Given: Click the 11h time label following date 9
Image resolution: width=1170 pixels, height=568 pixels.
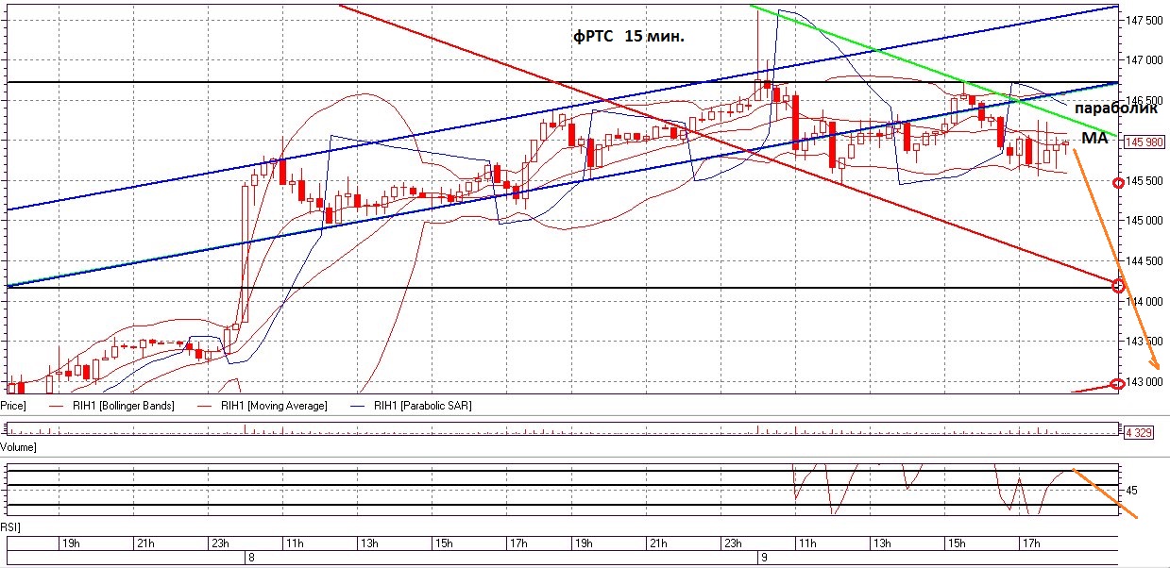Looking at the screenshot, I should (806, 543).
